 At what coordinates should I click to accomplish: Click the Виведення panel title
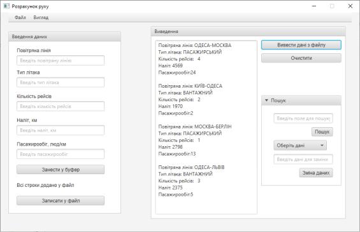tap(166, 31)
